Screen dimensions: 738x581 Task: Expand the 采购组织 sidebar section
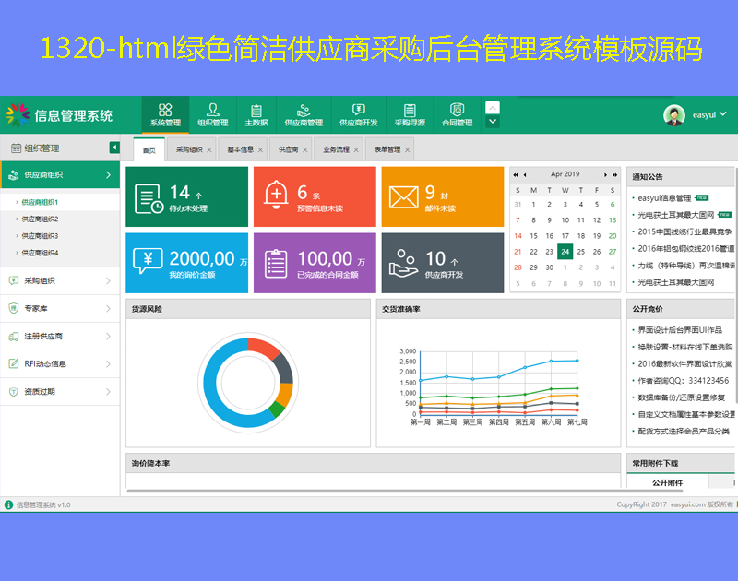point(60,281)
